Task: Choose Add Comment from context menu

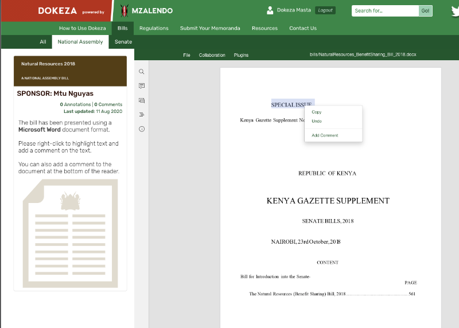Action: [x=325, y=135]
